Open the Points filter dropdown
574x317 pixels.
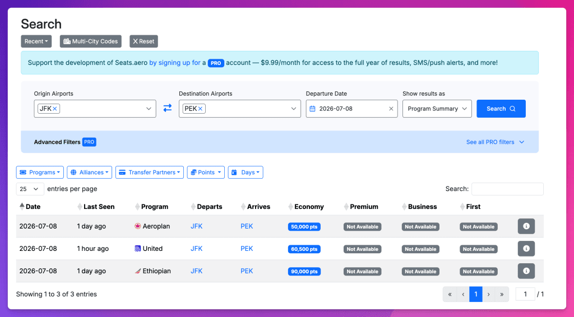(x=206, y=172)
